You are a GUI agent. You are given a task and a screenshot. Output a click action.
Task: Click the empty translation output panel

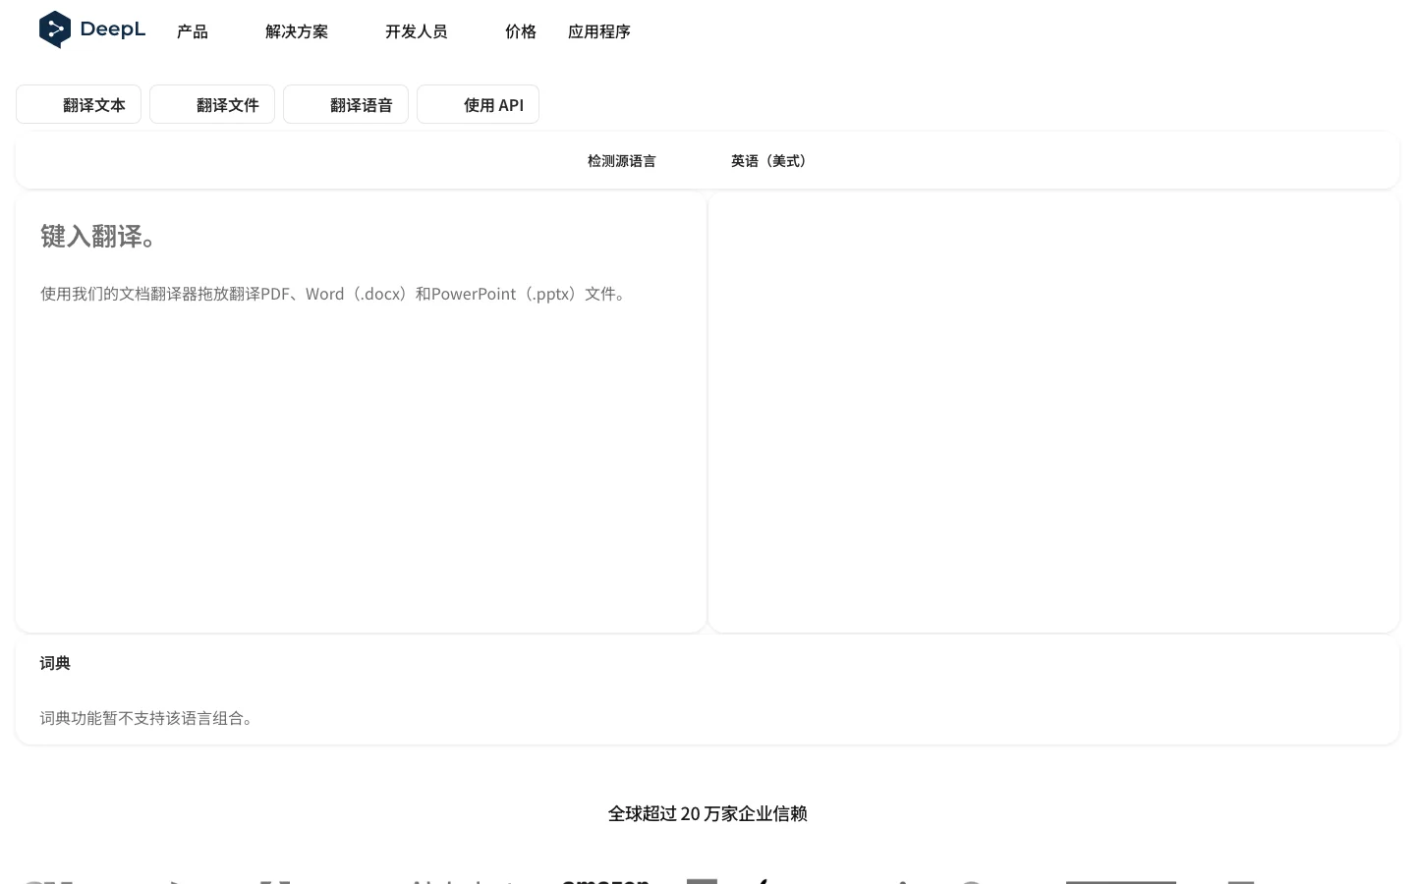pyautogui.click(x=1053, y=413)
